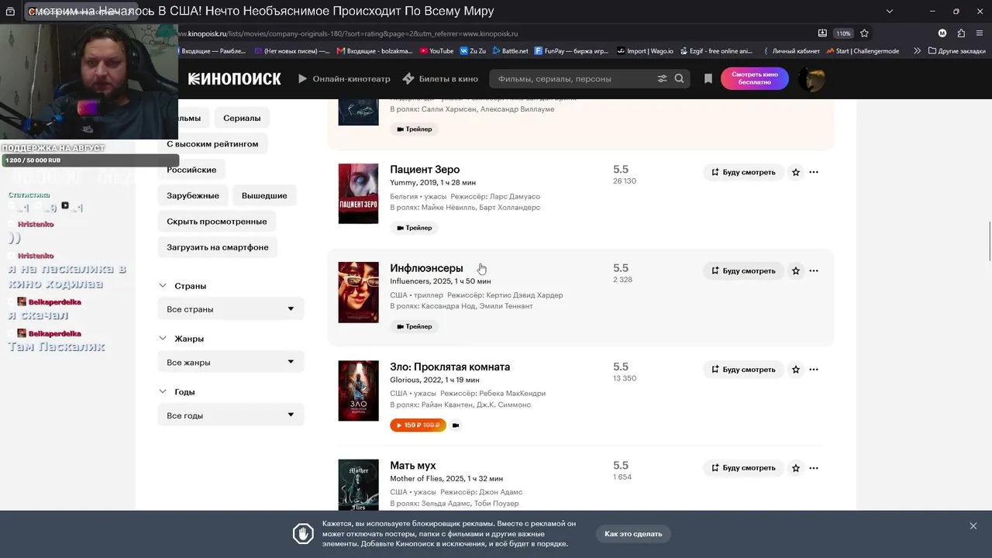
Task: Rate Пациент Зеро with the star icon
Action: coord(796,172)
